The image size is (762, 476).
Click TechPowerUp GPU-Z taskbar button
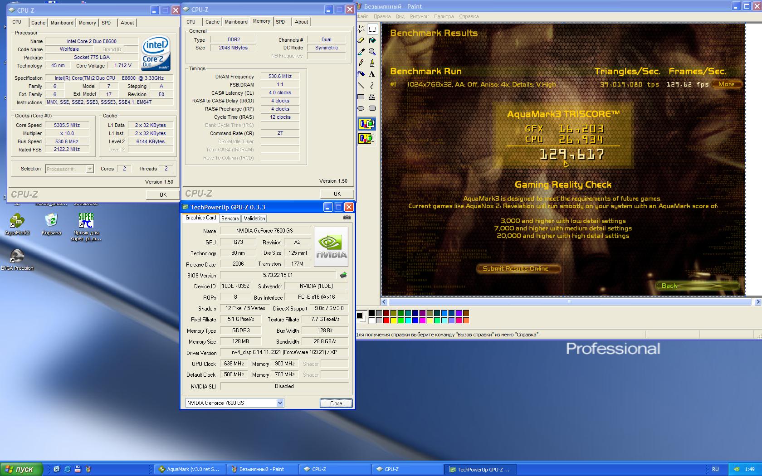[480, 469]
